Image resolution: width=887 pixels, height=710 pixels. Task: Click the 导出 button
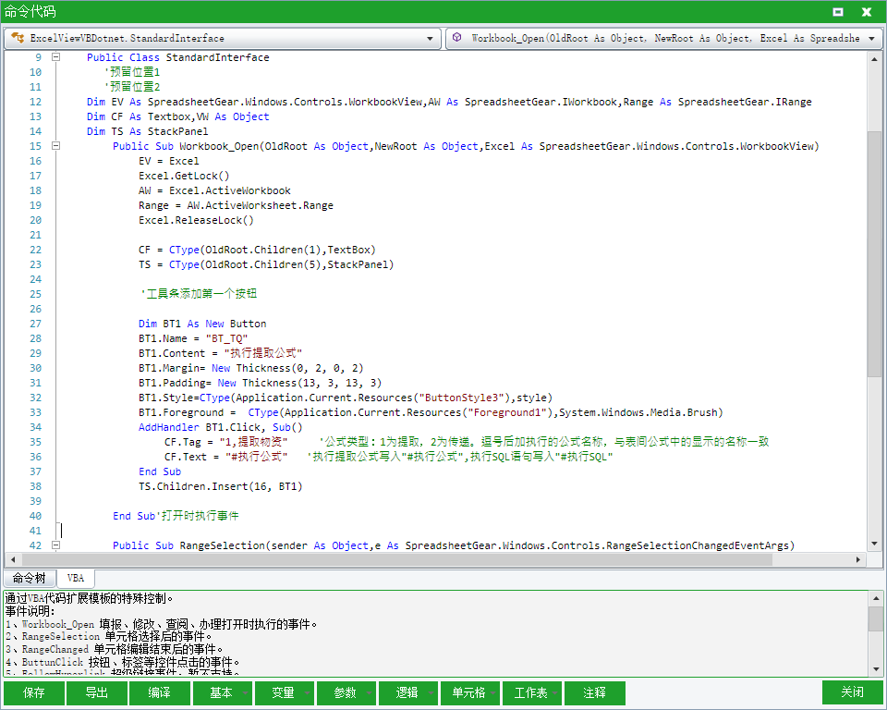pos(97,693)
